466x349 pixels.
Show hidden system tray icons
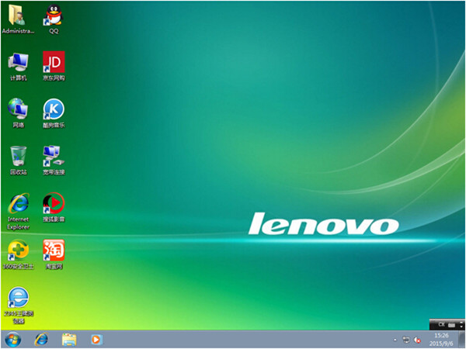click(x=395, y=340)
